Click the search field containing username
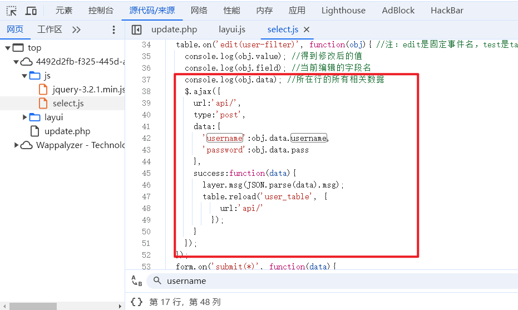This screenshot has height=310, width=518. 334,281
